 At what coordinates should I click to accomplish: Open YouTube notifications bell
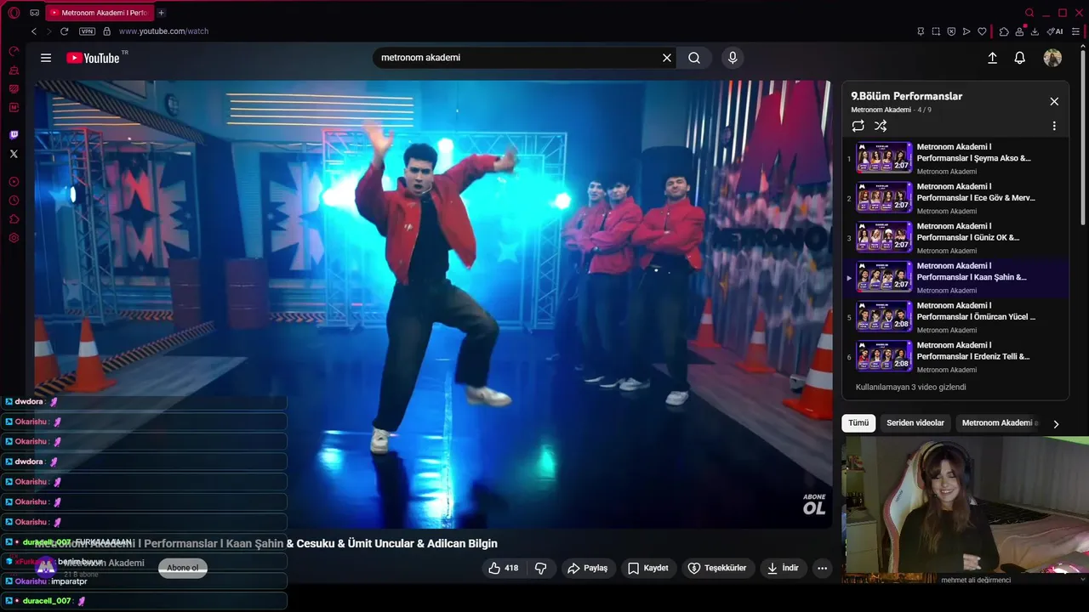tap(1019, 58)
